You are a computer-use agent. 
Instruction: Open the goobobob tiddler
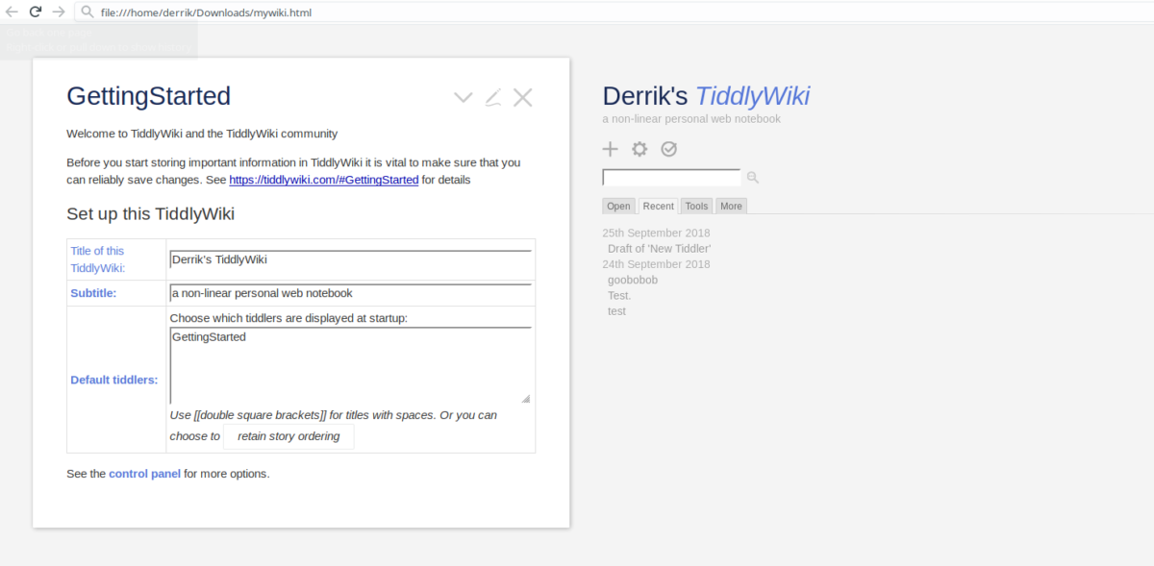(633, 280)
